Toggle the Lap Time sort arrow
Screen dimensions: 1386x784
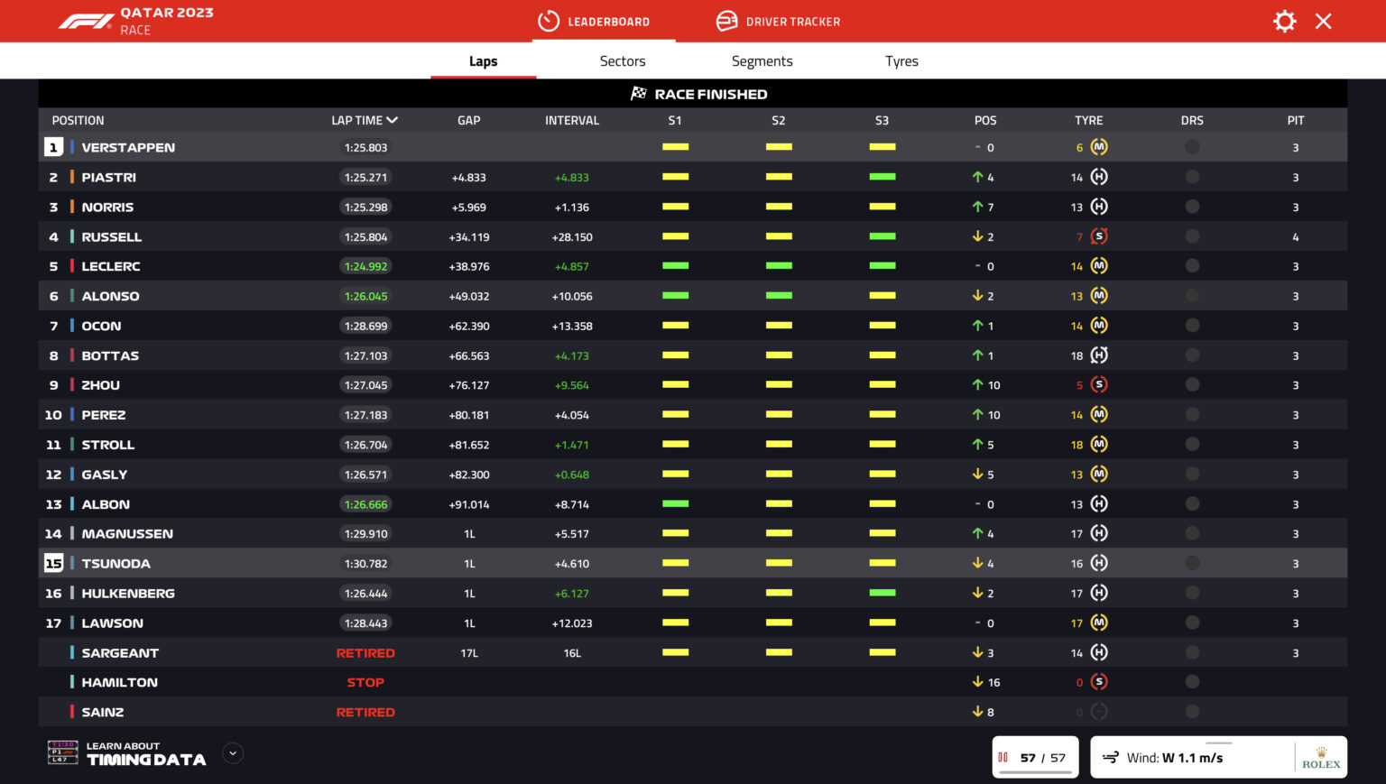coord(394,119)
